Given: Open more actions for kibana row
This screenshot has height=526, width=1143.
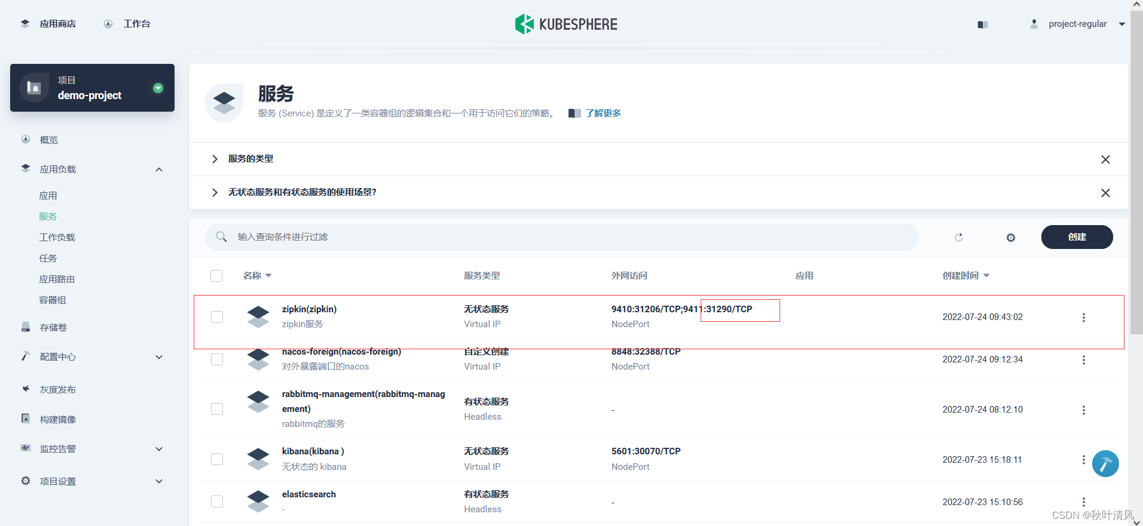Looking at the screenshot, I should [x=1083, y=460].
